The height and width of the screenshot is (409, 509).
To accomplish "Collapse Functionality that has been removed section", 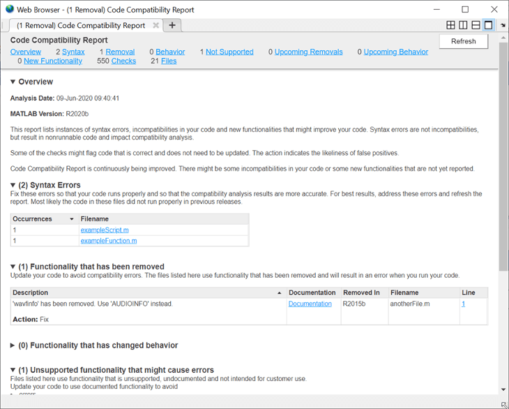I will 13,267.
